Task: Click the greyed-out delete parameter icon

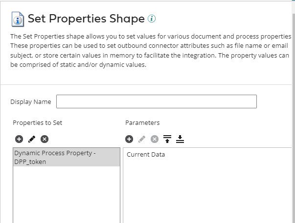Action: click(x=155, y=139)
